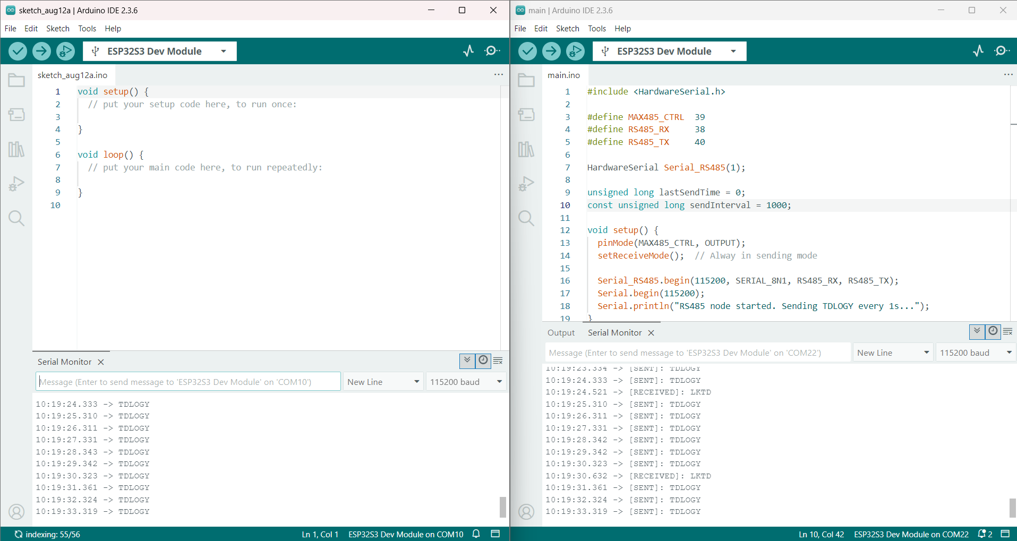Click 'indexing: 55/56' status entry
The width and height of the screenshot is (1017, 541).
(x=47, y=534)
